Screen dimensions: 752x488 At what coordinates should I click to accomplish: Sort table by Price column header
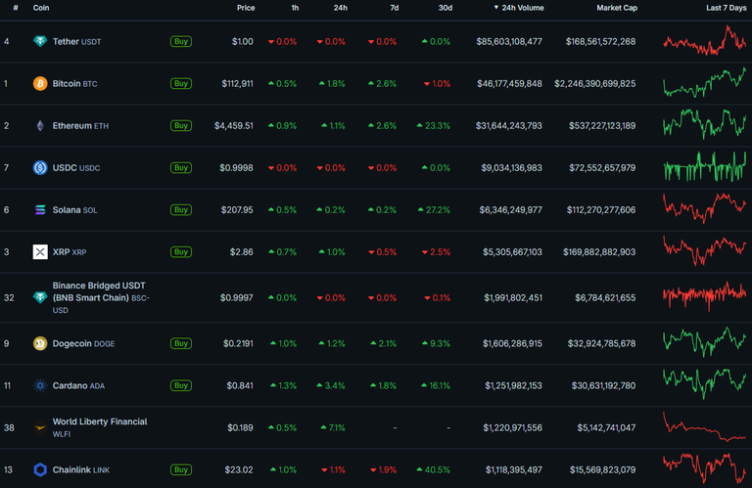point(246,8)
